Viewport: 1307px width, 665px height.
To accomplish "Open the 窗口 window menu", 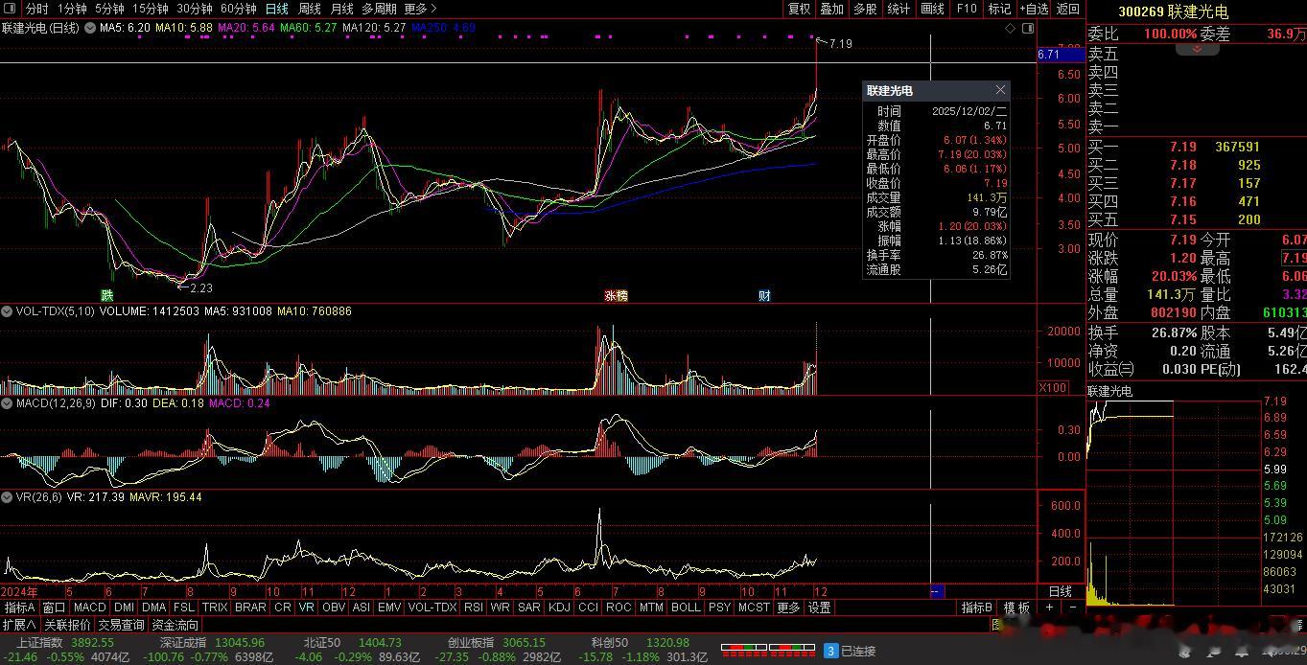I will (54, 608).
